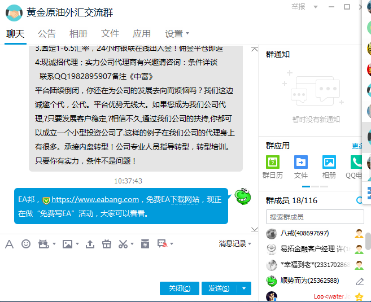Select member 八戒(408697697)
371x302 pixels.
pyautogui.click(x=315, y=234)
